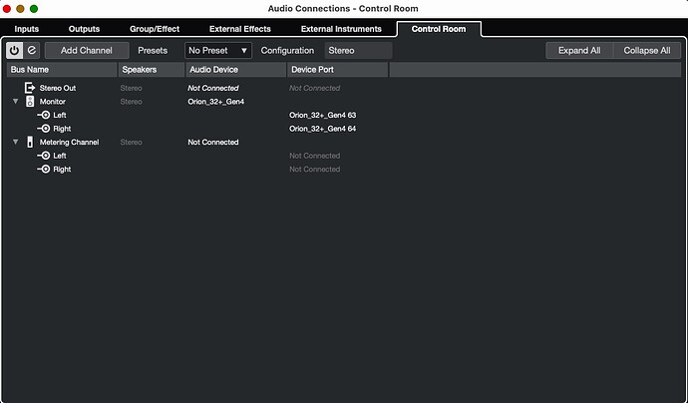
Task: Click the Device Port column header
Action: point(338,70)
